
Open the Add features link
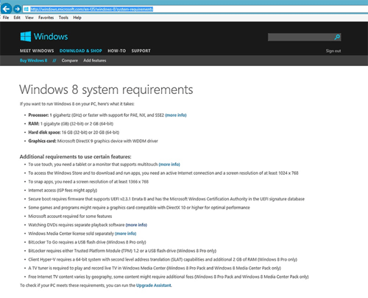click(95, 60)
